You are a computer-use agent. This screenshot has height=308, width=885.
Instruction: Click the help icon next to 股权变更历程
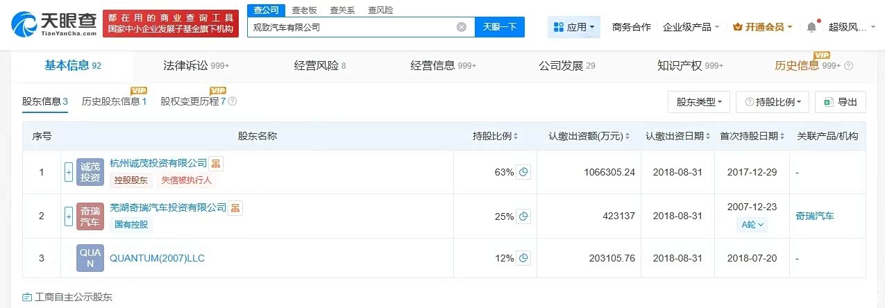233,101
